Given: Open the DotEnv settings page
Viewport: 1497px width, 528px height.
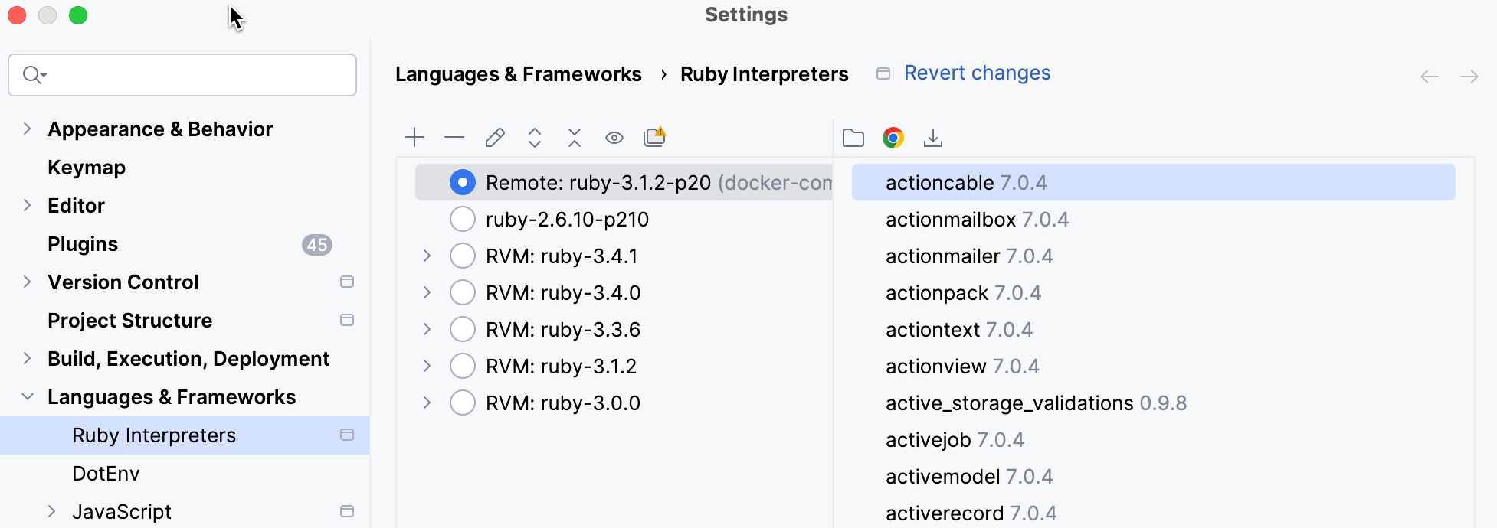Looking at the screenshot, I should point(106,473).
